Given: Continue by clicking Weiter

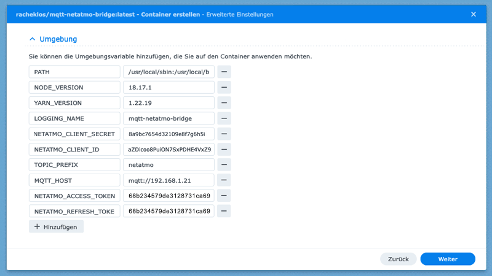Looking at the screenshot, I should tap(447, 259).
